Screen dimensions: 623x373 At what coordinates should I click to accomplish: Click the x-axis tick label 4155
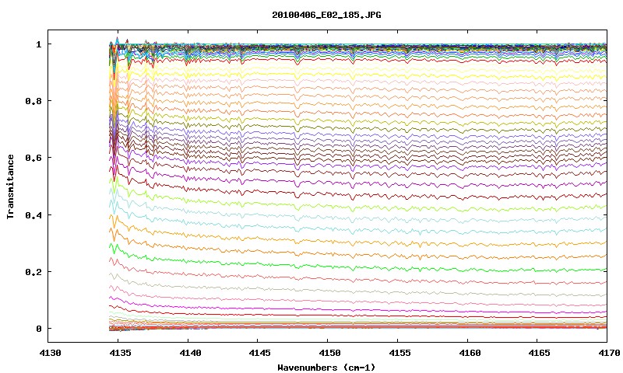click(x=399, y=353)
